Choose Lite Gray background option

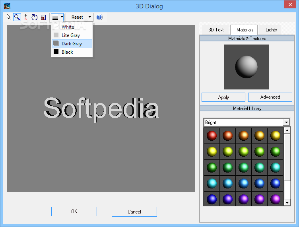72,35
